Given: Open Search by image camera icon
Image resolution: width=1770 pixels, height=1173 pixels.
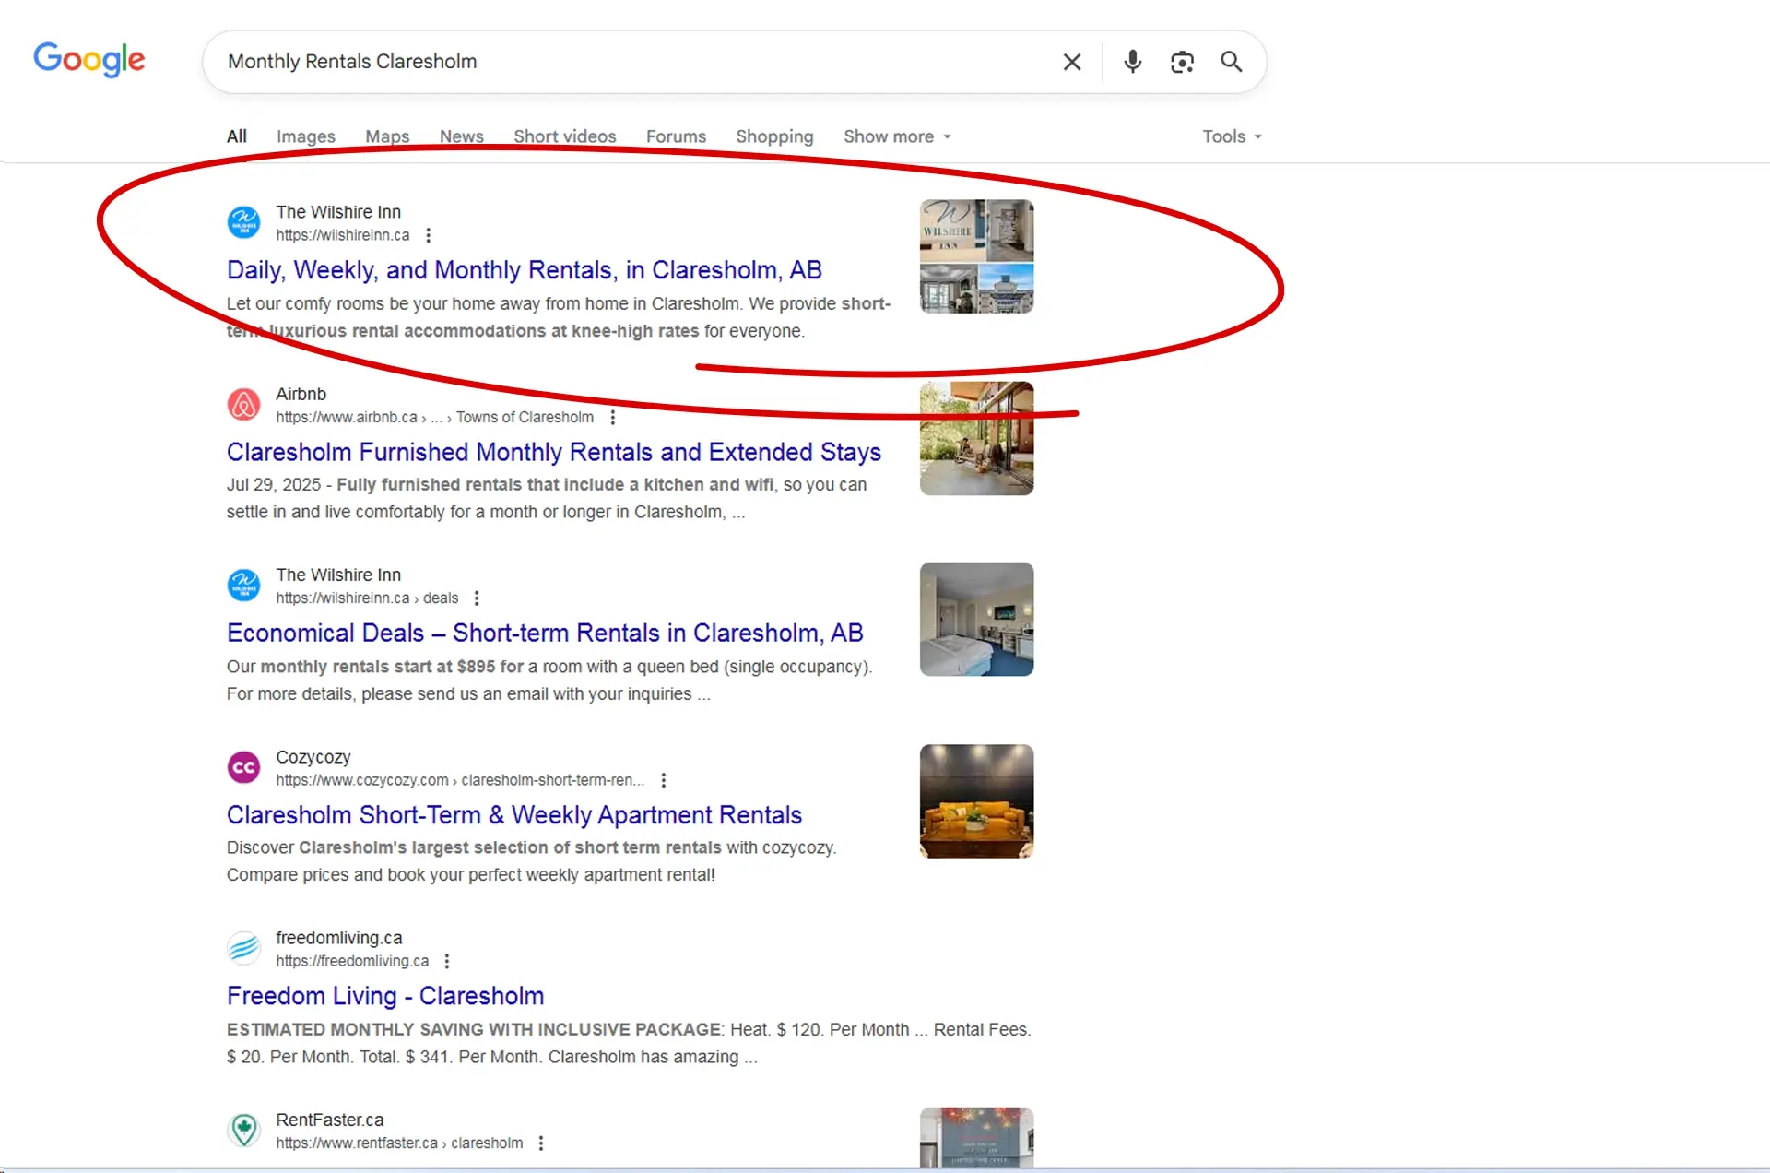Looking at the screenshot, I should tap(1182, 62).
